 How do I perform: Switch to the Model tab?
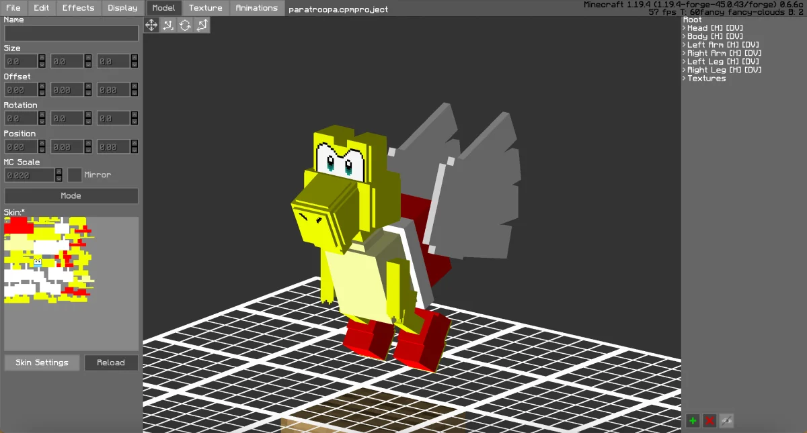pyautogui.click(x=163, y=8)
